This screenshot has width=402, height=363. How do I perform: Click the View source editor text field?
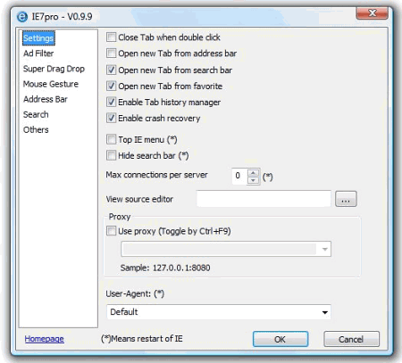(x=264, y=199)
